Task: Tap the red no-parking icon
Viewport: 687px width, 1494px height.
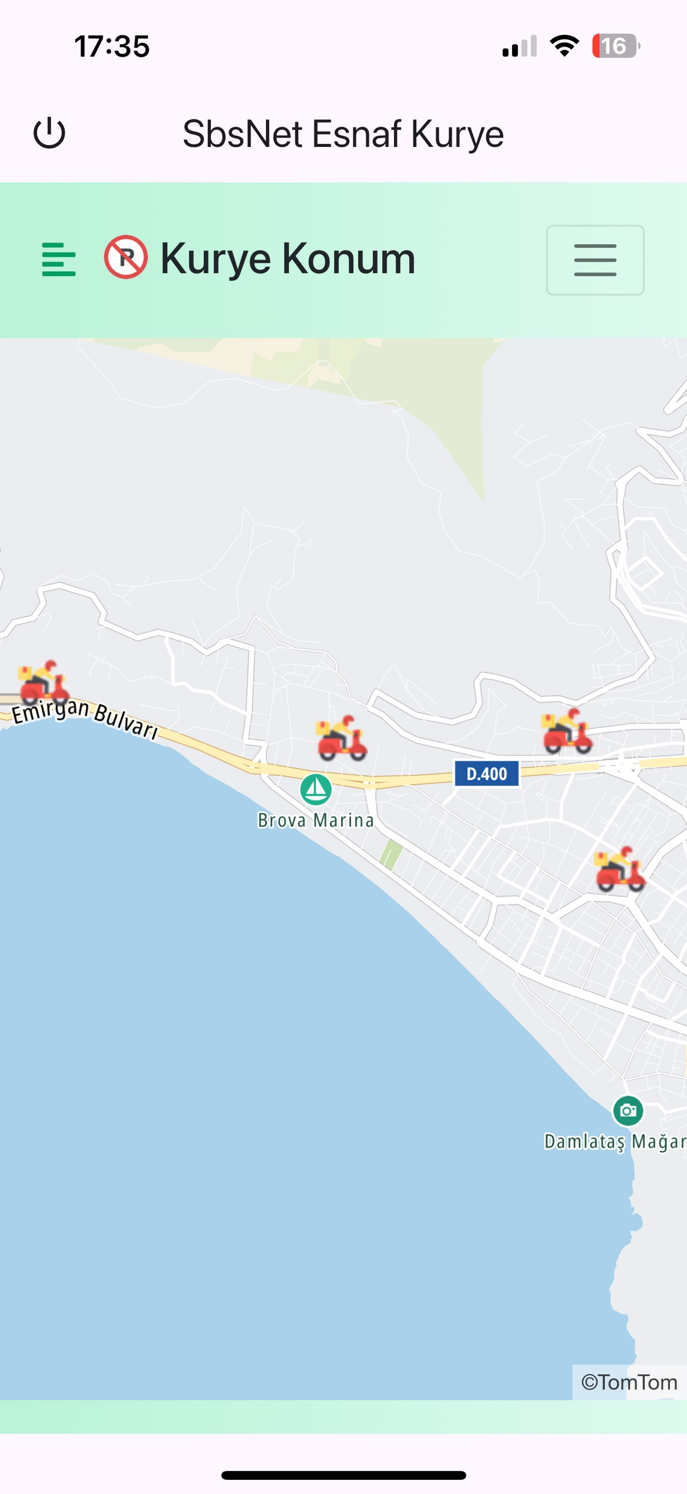Action: pyautogui.click(x=126, y=257)
